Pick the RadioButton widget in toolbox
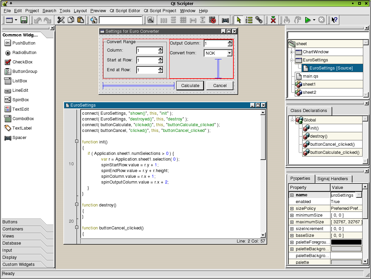 (x=21, y=53)
